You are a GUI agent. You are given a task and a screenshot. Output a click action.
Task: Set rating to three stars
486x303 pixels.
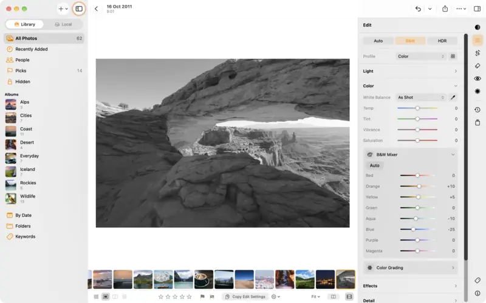(x=175, y=297)
